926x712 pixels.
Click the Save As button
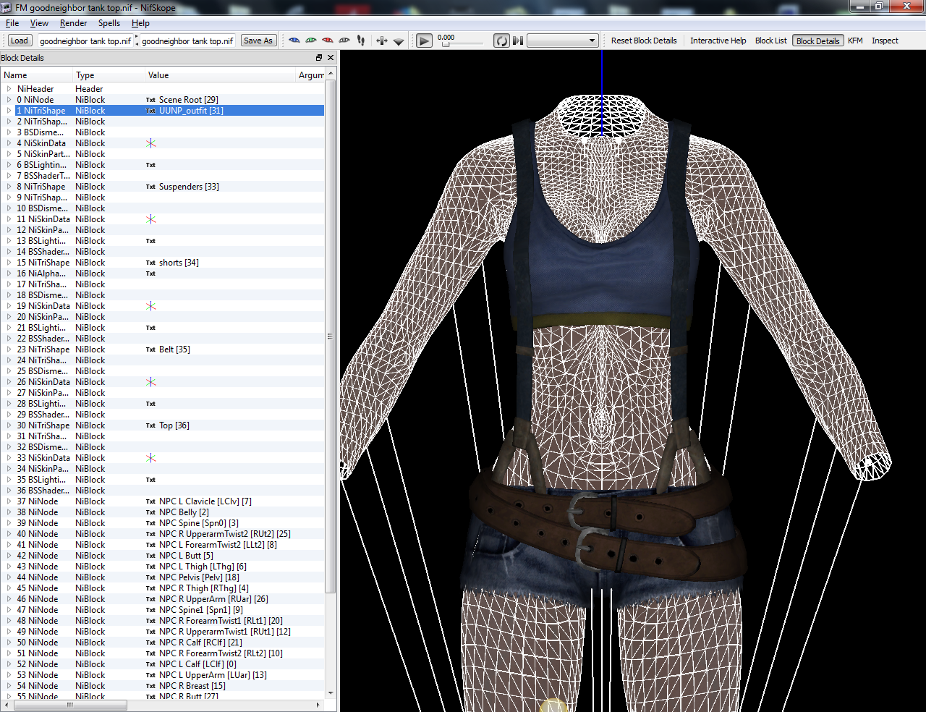(x=258, y=41)
